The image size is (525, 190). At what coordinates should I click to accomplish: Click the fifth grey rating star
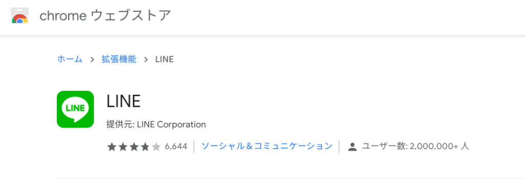156,146
